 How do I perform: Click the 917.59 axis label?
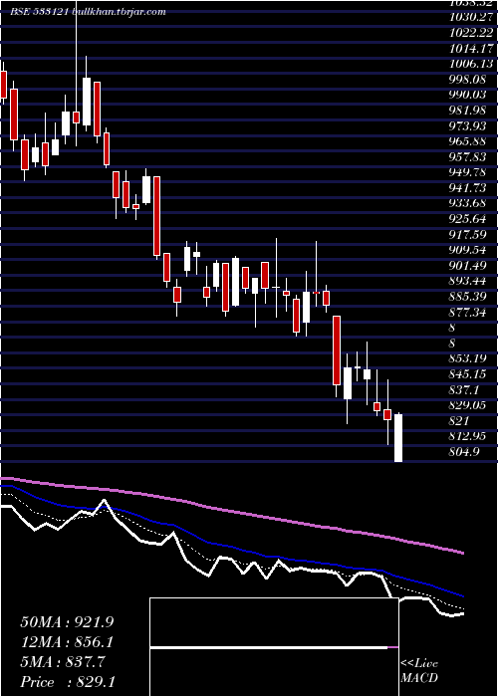point(469,235)
